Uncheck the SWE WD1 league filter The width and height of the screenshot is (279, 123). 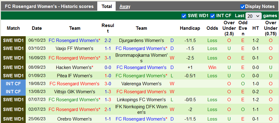(x=184, y=16)
